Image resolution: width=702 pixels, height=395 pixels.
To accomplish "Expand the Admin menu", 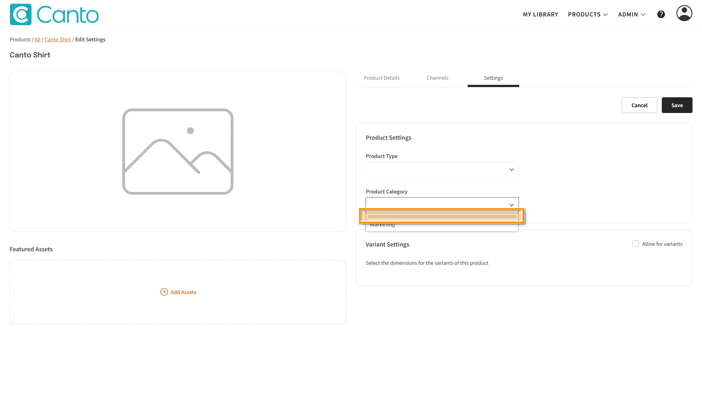I will pos(631,14).
